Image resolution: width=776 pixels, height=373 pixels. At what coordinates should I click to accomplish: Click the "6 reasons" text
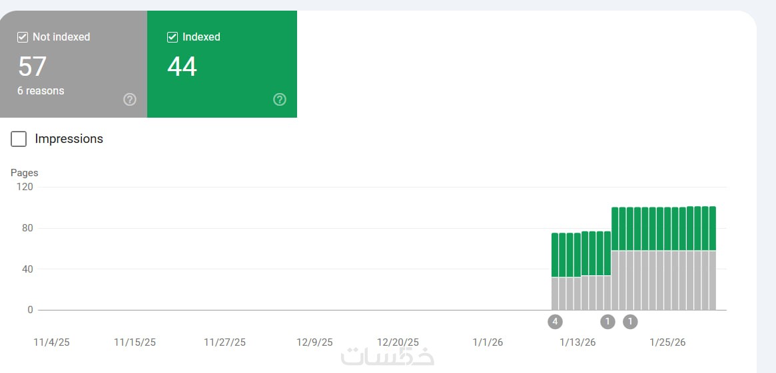point(41,90)
